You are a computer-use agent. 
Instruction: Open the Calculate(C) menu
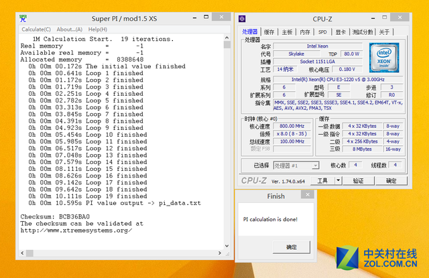[36, 29]
